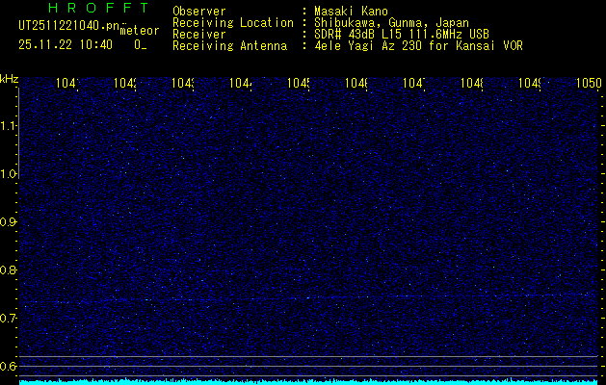606x385 pixels.
Task: Select the 1041 time axis marker
Action: coord(67,84)
